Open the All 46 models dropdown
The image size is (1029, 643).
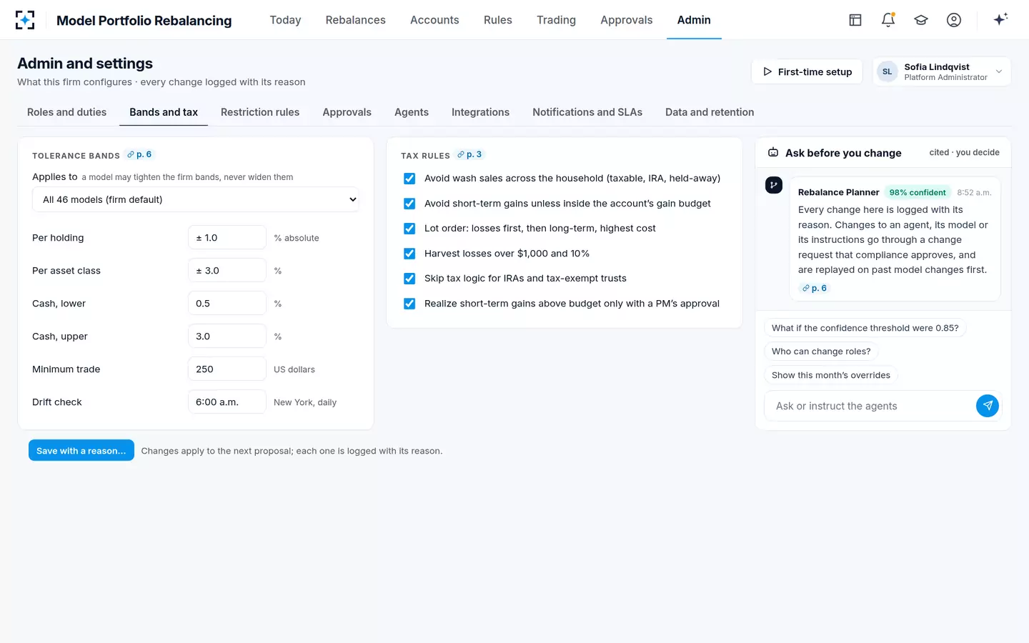coord(196,199)
